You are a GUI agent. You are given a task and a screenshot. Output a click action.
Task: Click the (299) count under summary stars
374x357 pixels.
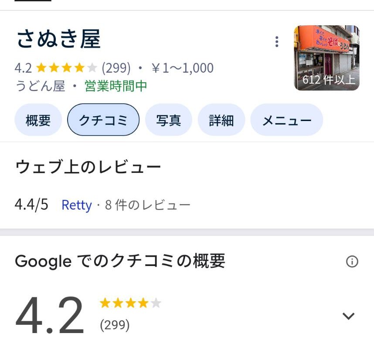(x=115, y=325)
